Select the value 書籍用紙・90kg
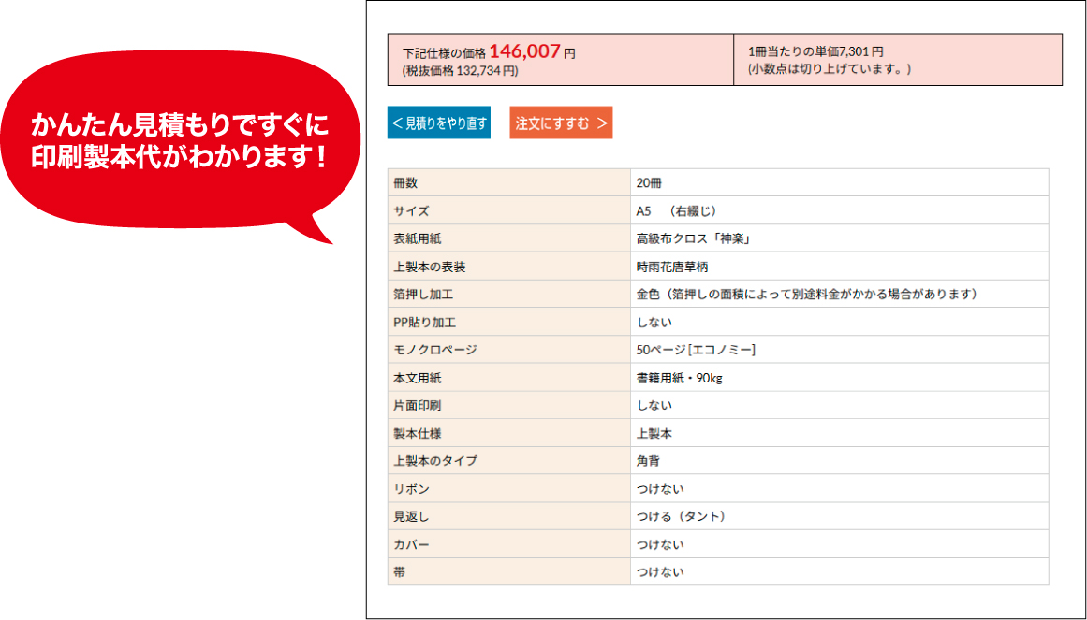The width and height of the screenshot is (1087, 620). pyautogui.click(x=680, y=378)
